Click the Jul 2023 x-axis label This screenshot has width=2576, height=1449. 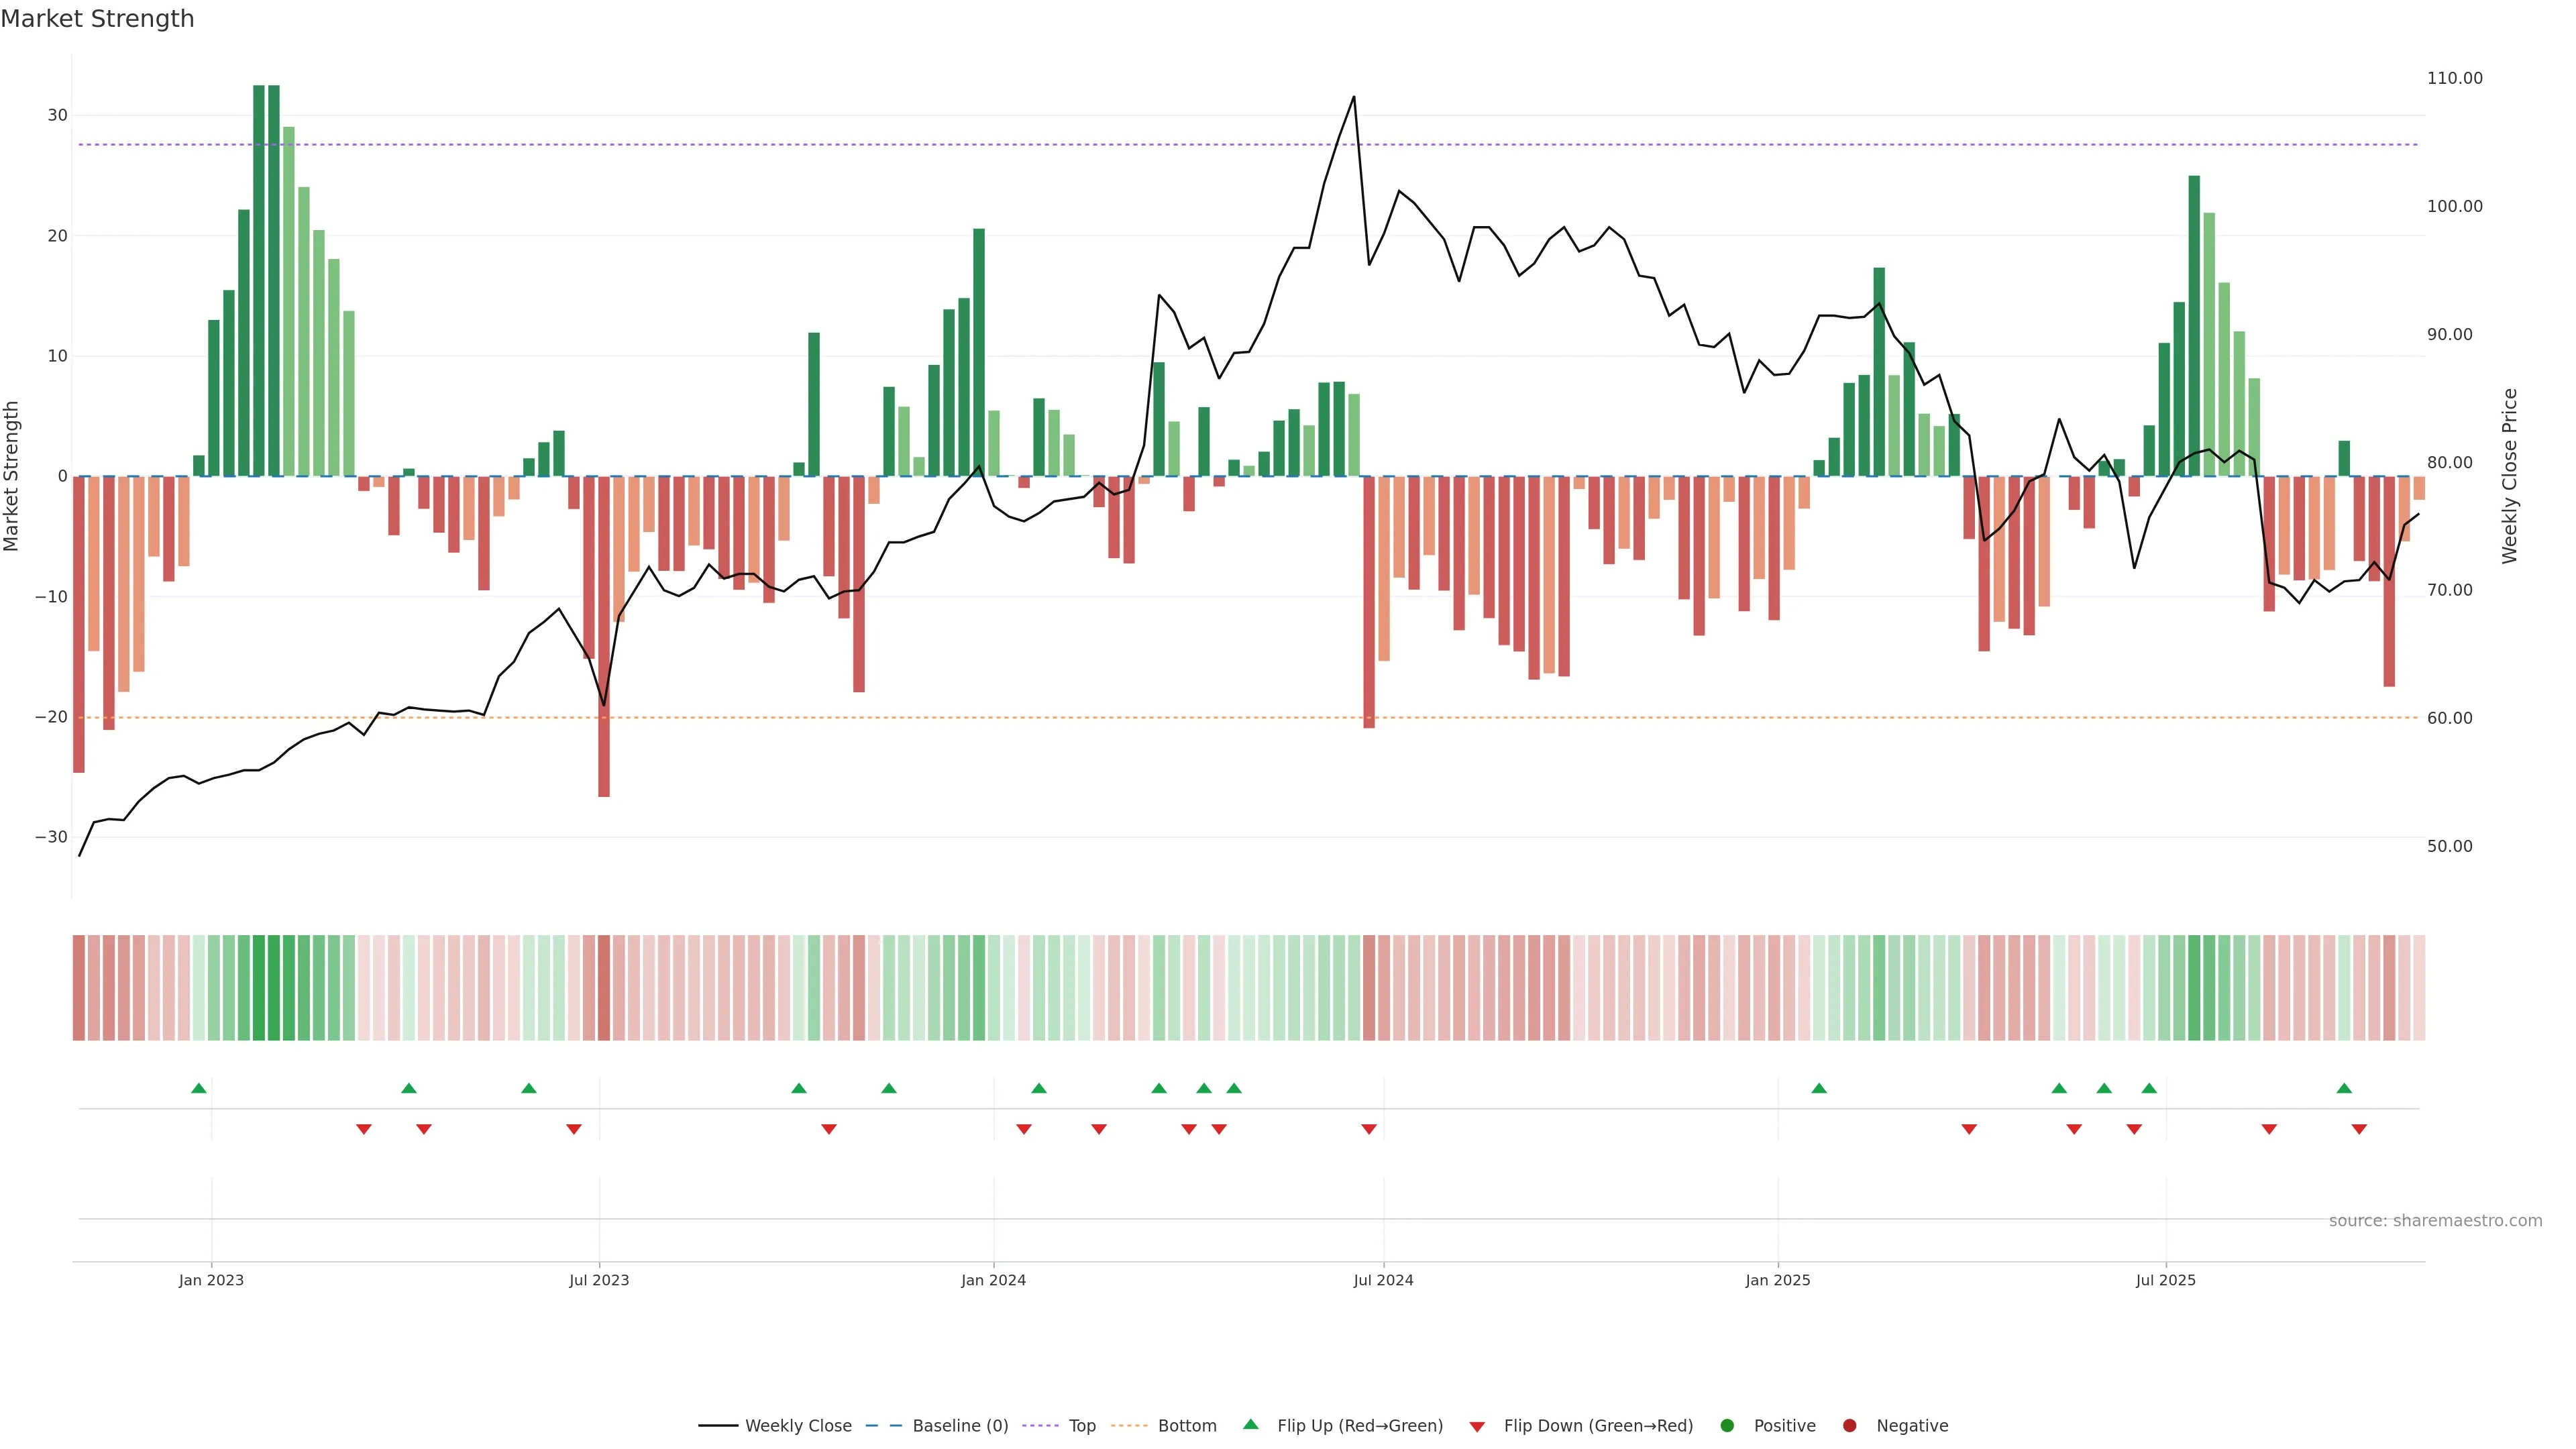(x=599, y=1280)
